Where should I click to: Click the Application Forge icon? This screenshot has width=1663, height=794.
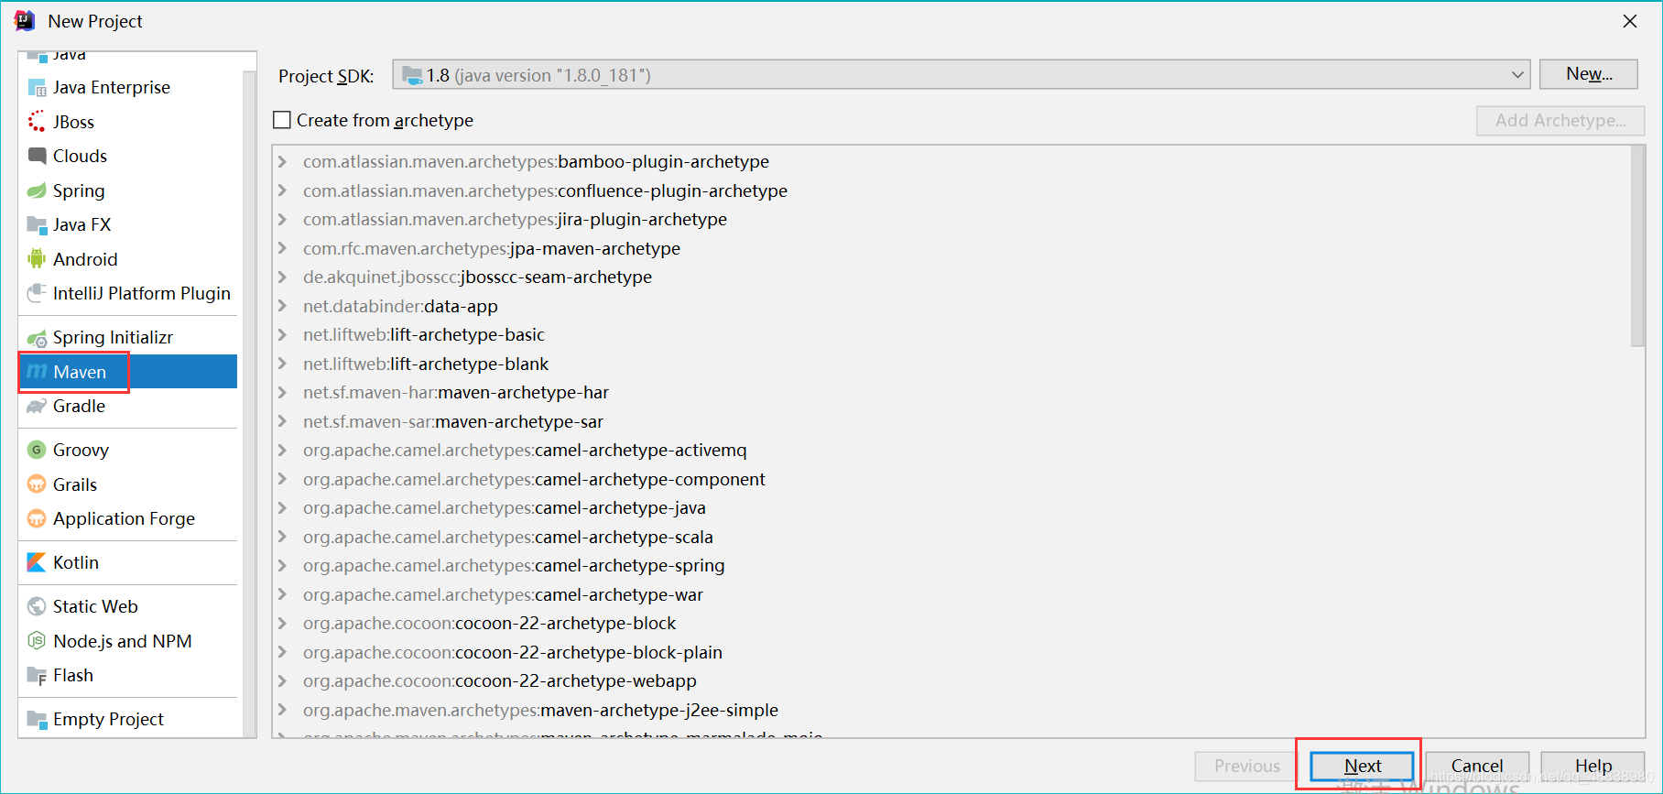(x=37, y=519)
